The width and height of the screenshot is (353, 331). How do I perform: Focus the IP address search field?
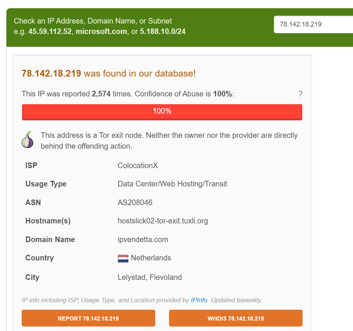pos(313,24)
